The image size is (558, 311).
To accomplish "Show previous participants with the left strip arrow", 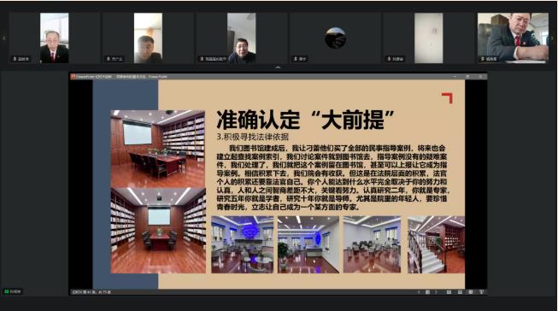I will tap(4, 38).
